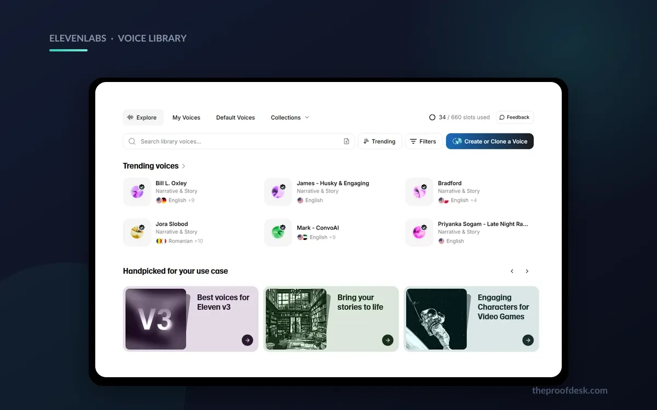Click the globe icon on Create button
This screenshot has width=657, height=410.
coord(457,142)
